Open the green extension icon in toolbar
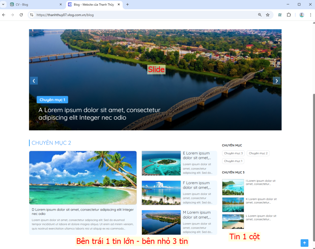The width and height of the screenshot is (315, 249). pyautogui.click(x=280, y=15)
